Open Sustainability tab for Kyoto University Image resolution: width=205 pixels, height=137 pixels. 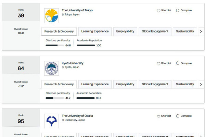click(x=185, y=84)
